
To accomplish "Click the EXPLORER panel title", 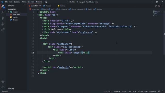I will click(11, 6).
